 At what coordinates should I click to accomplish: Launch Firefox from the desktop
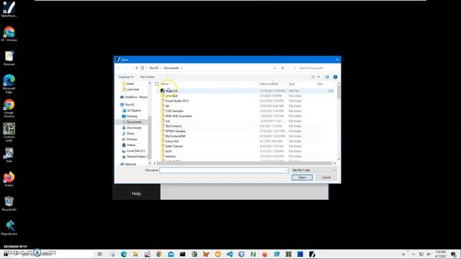point(9,179)
